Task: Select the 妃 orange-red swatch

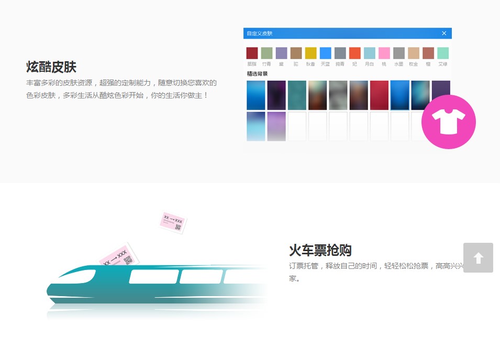Action: pos(355,53)
